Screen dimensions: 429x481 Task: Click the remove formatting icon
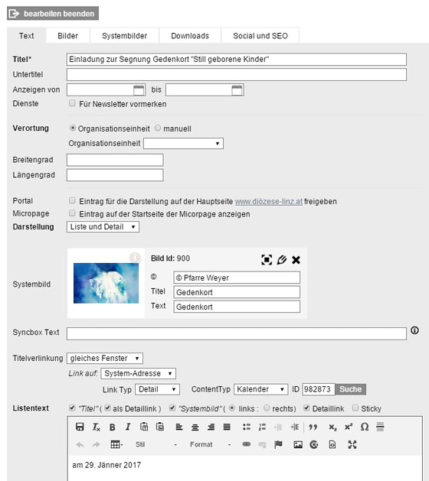[97, 427]
